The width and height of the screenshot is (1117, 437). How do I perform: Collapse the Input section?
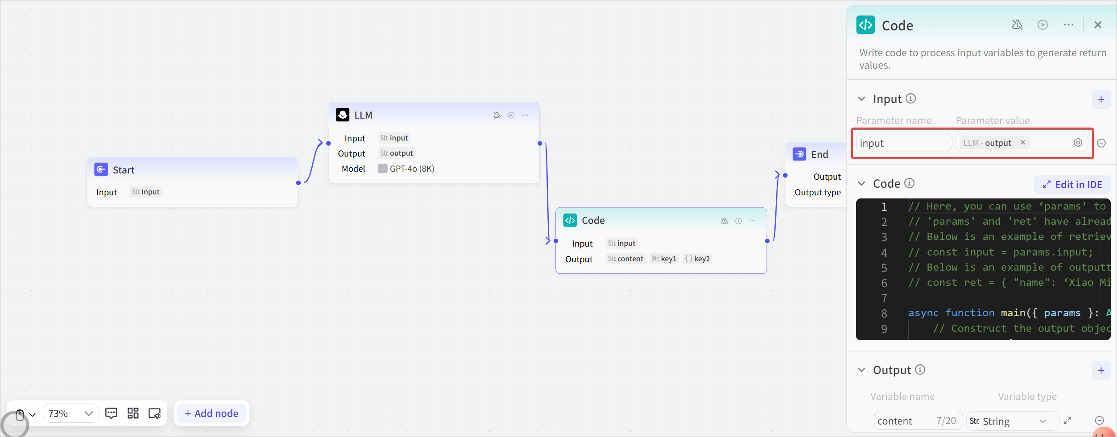click(x=861, y=99)
